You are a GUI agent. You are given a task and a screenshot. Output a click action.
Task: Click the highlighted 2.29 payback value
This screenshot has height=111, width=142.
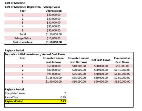[63, 101]
